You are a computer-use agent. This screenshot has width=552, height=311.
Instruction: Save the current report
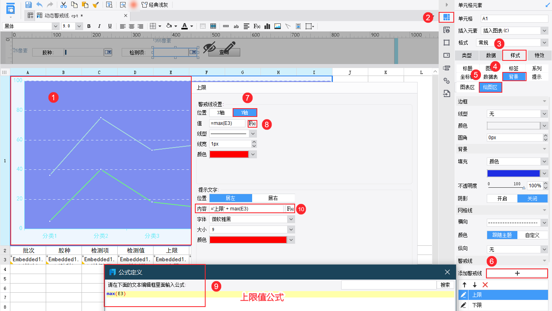(28, 4)
